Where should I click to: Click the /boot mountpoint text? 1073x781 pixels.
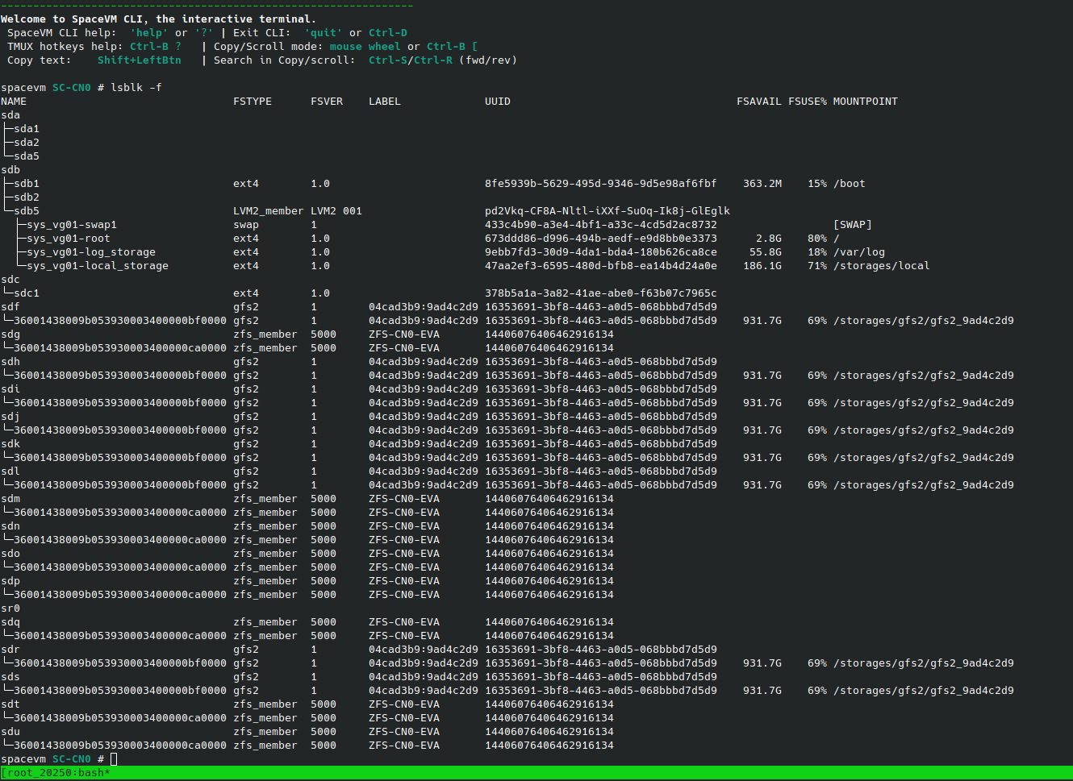(849, 184)
